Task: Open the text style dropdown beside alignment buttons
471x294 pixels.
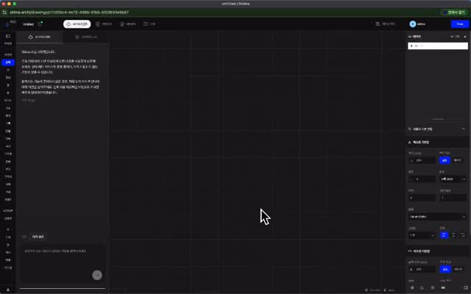Action: [x=422, y=235]
